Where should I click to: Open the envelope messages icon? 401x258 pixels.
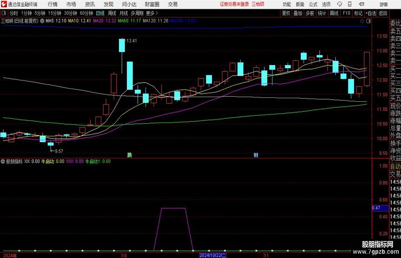(x=362, y=4)
